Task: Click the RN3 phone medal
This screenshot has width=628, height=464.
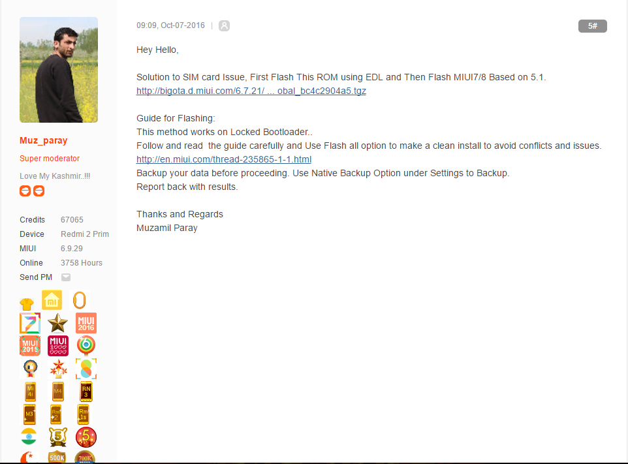Action: click(86, 392)
